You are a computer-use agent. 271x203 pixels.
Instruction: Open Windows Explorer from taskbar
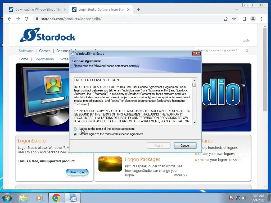[x=24, y=198]
